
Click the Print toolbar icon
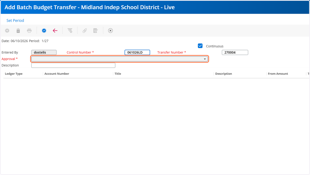pyautogui.click(x=29, y=31)
